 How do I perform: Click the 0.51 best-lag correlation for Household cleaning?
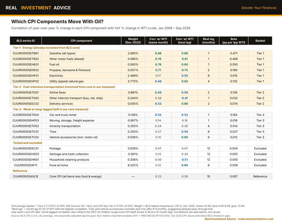coord(185,159)
